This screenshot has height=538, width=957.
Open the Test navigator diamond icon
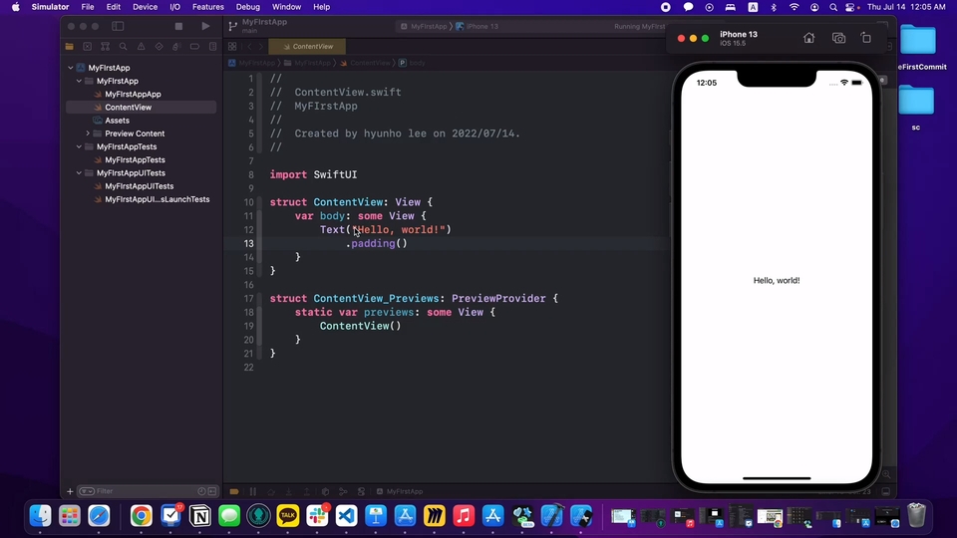pyautogui.click(x=159, y=47)
